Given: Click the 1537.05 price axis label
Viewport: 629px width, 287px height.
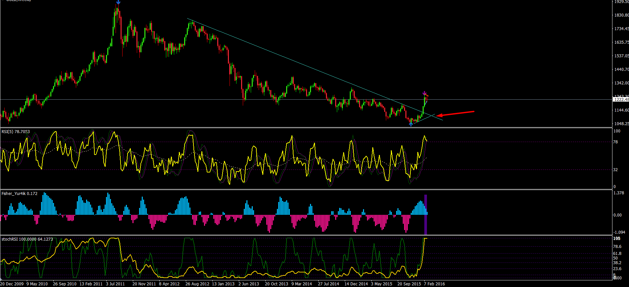Looking at the screenshot, I should pyautogui.click(x=621, y=56).
